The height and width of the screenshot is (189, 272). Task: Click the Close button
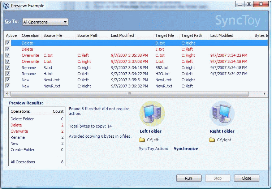click(x=246, y=178)
